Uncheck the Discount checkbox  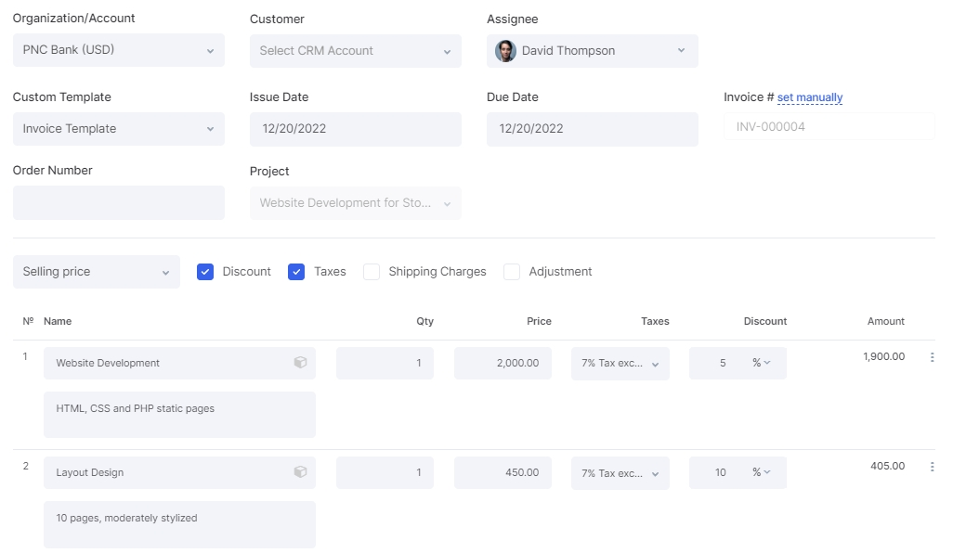(x=205, y=272)
